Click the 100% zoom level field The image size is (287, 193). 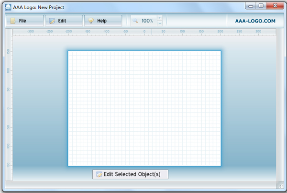click(147, 21)
